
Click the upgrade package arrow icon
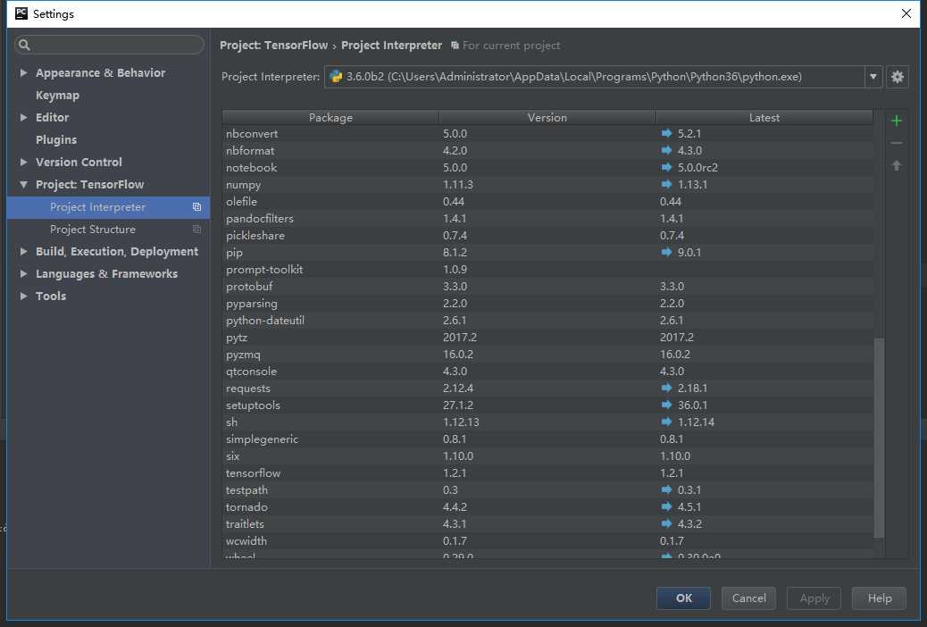[897, 165]
